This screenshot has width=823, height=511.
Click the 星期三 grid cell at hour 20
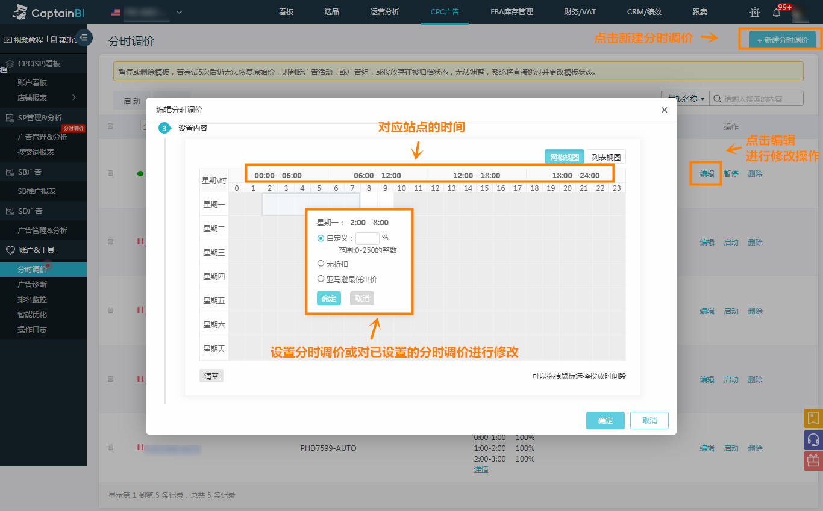568,252
